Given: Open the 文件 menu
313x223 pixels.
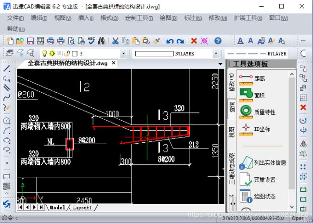Looking at the screenshot, I should pos(15,18).
